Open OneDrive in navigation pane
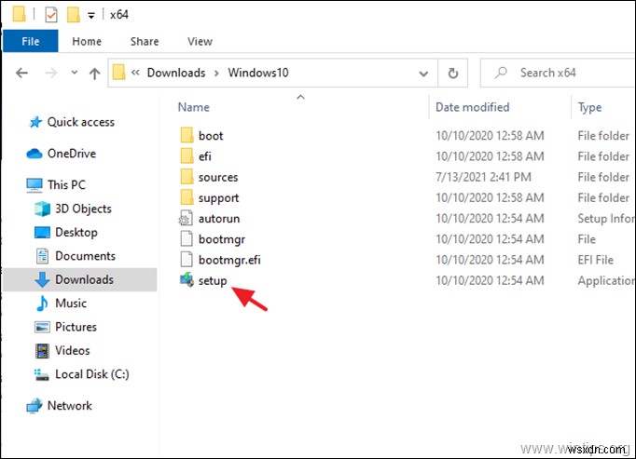Image resolution: width=636 pixels, height=459 pixels. [72, 154]
